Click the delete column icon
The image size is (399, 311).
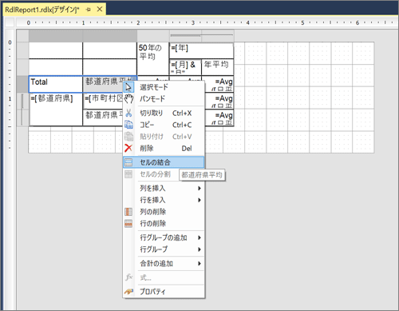128,212
